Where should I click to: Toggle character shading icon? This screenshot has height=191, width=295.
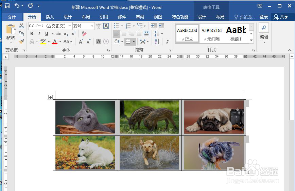(99, 42)
